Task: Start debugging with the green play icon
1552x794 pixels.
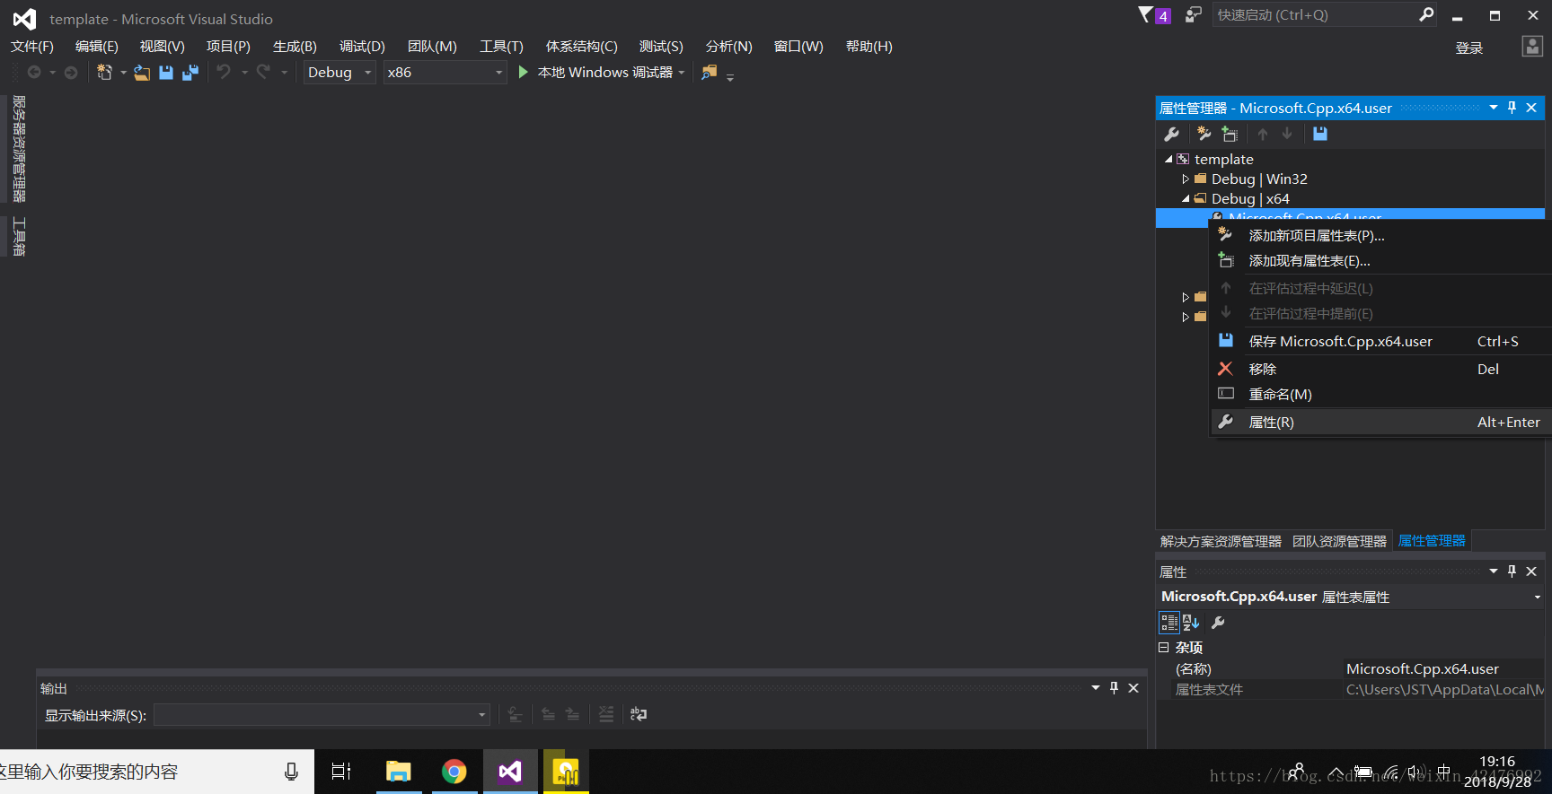Action: (524, 72)
